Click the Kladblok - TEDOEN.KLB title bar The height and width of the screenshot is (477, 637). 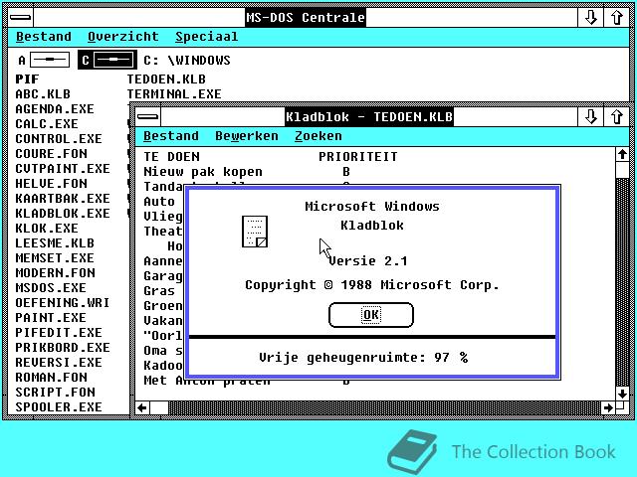(x=369, y=117)
